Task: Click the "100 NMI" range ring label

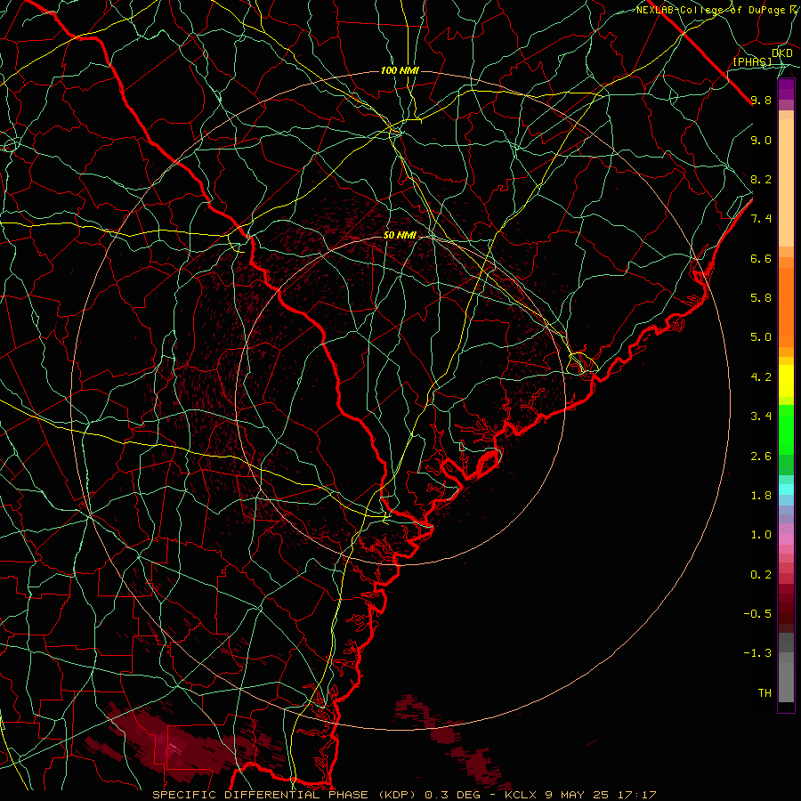Action: click(x=400, y=70)
